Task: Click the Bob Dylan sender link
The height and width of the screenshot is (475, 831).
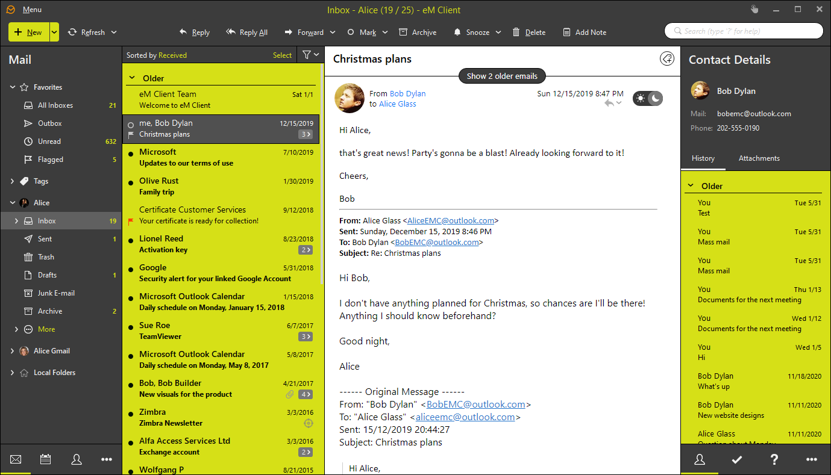Action: [x=407, y=93]
